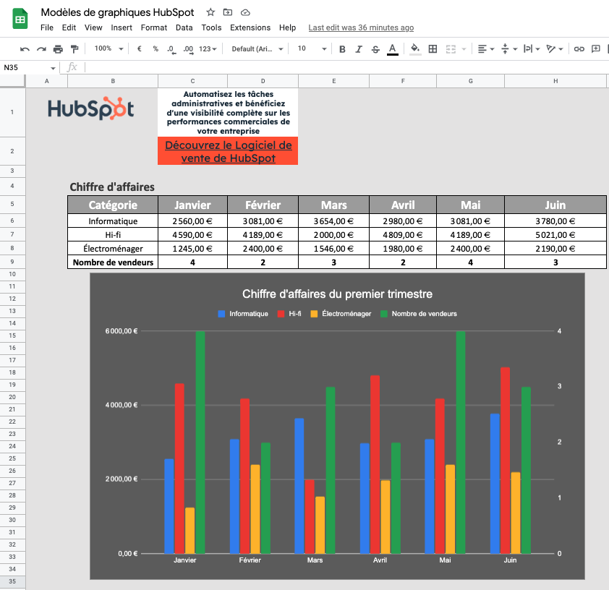Insert a link with the toolbar icon
Image resolution: width=609 pixels, height=590 pixels.
coord(579,49)
